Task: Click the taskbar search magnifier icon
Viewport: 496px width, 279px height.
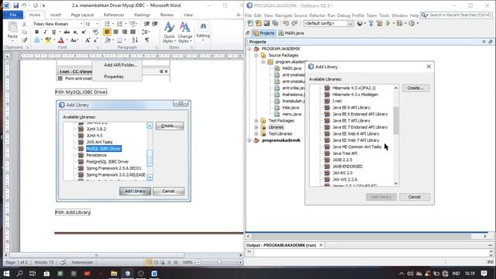Action: click(x=19, y=274)
